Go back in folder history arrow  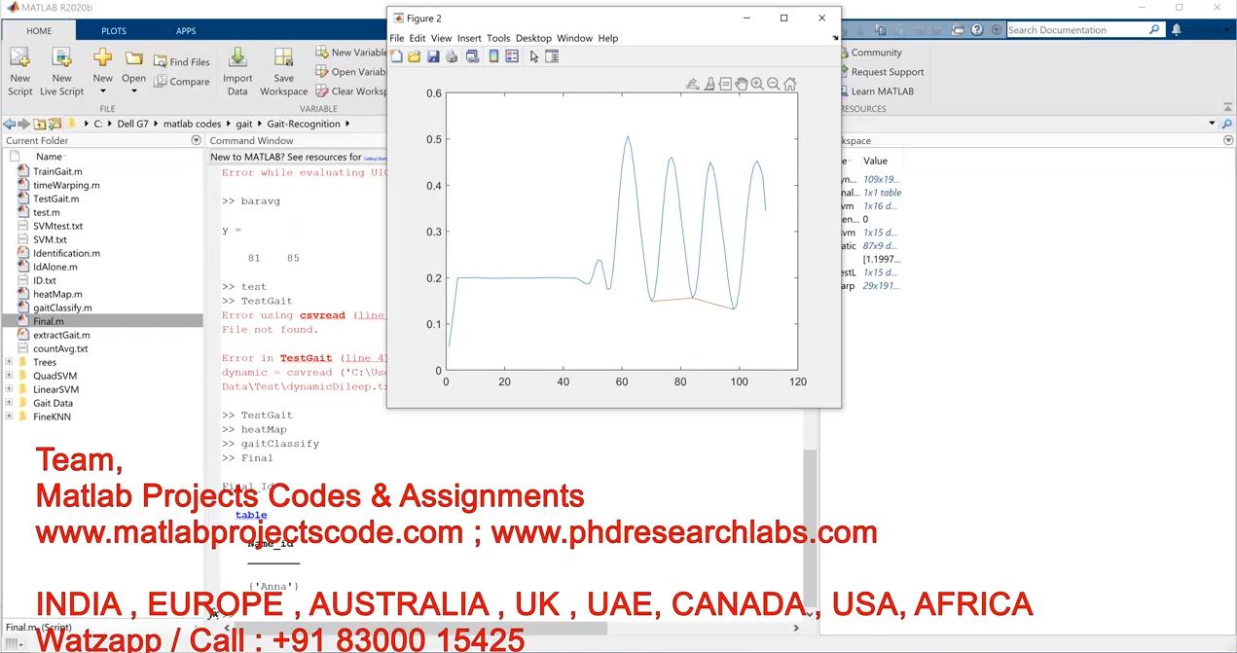click(x=9, y=124)
